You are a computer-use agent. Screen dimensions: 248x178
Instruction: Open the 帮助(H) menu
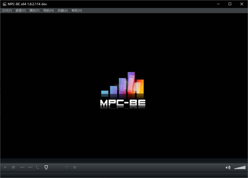[x=76, y=10]
